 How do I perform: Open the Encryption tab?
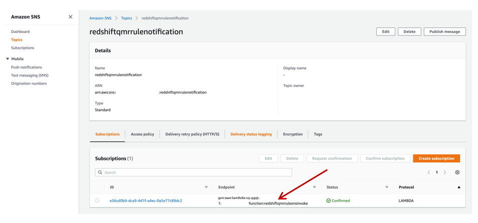click(293, 134)
